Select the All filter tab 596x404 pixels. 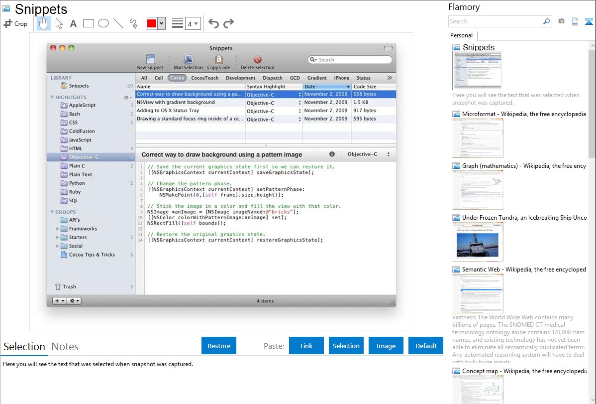(x=144, y=78)
